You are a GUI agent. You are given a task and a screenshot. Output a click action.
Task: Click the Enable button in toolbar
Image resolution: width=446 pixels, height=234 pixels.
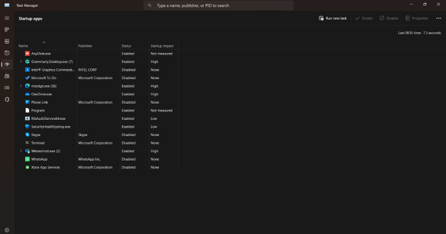[364, 18]
